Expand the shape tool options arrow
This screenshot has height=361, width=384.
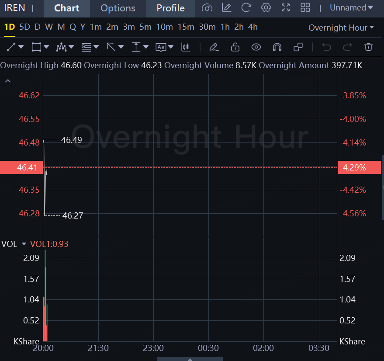tap(46, 47)
